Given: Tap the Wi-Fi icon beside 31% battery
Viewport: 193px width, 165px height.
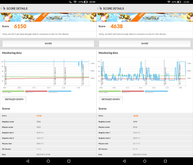Looking at the screenshot, I should click(x=75, y=2).
